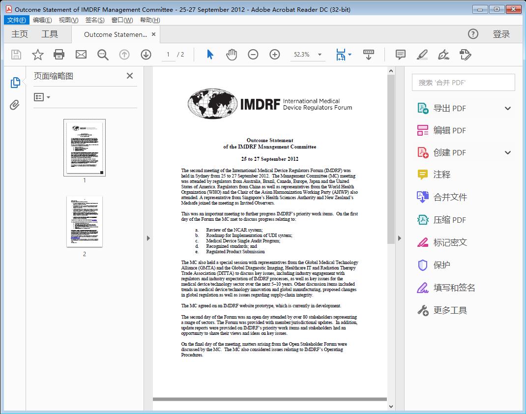Click the current page number field
The width and height of the screenshot is (526, 414).
click(x=168, y=55)
